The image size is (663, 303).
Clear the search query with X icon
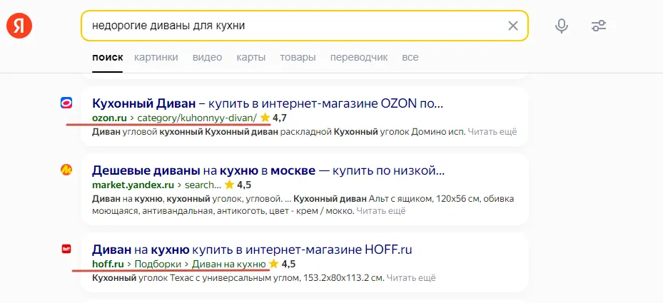coord(513,26)
